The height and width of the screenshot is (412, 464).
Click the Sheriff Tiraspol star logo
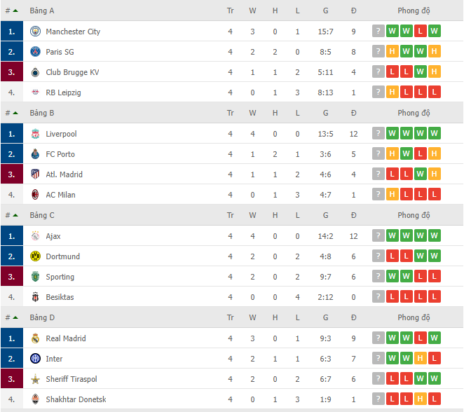point(35,379)
